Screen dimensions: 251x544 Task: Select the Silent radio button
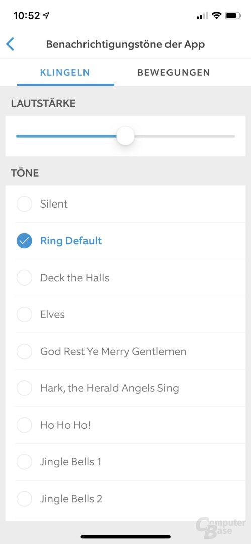[24, 204]
